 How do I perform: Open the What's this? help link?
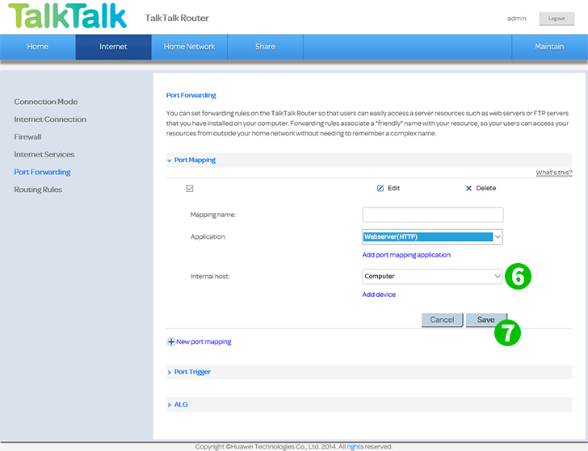[554, 173]
